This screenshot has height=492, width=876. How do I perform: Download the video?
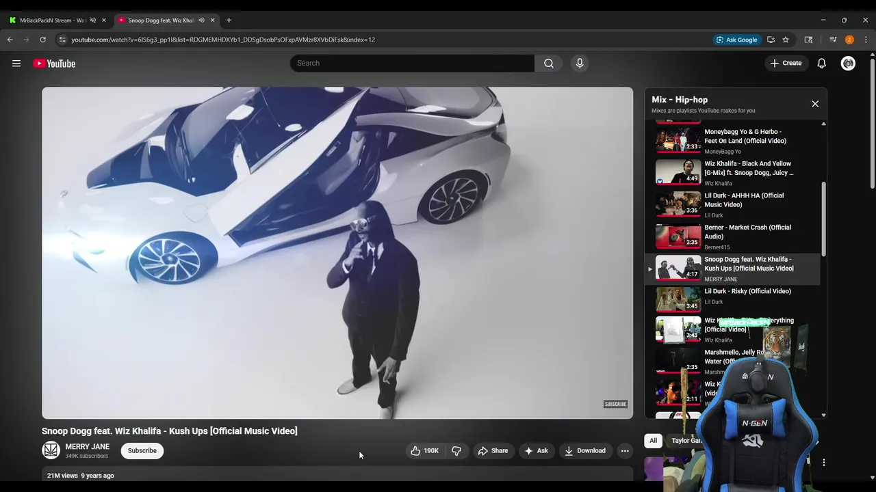(585, 451)
